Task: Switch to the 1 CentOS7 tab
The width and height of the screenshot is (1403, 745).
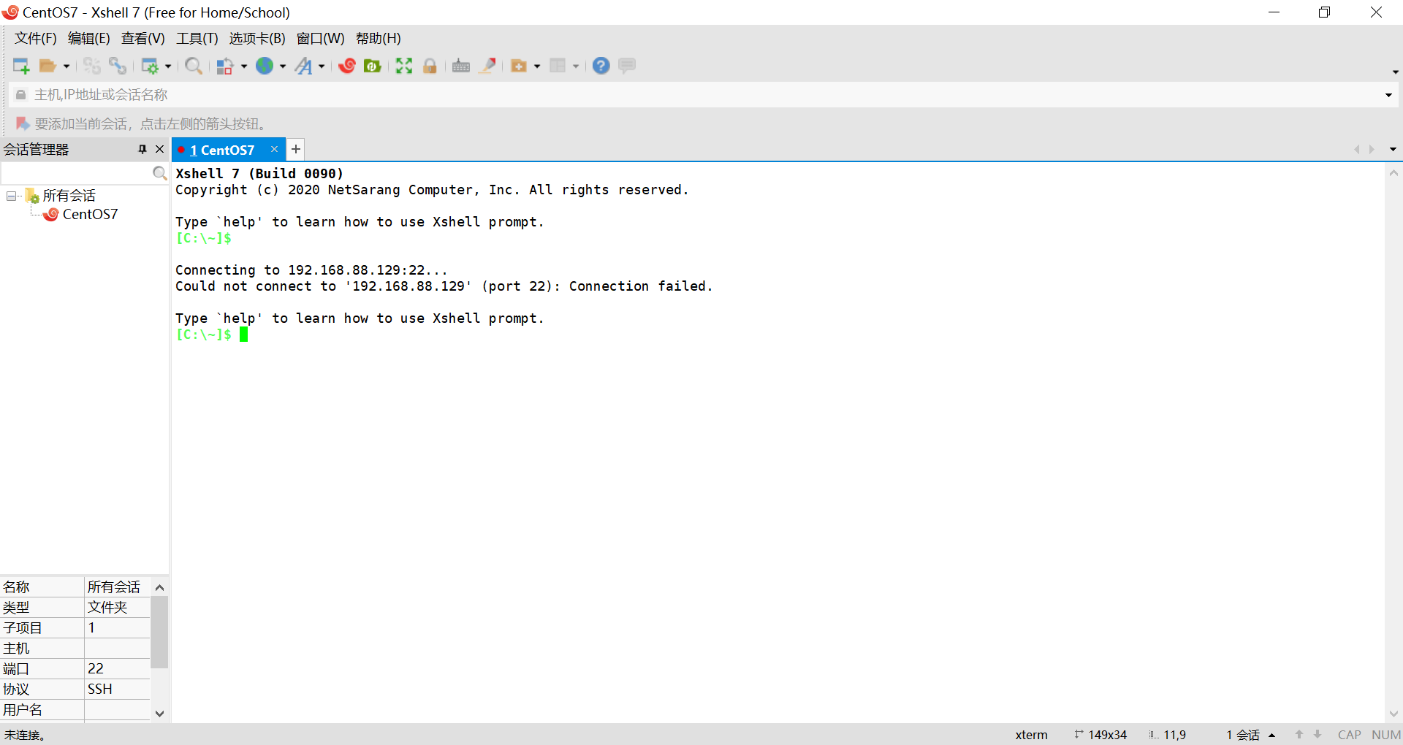Action: point(222,150)
